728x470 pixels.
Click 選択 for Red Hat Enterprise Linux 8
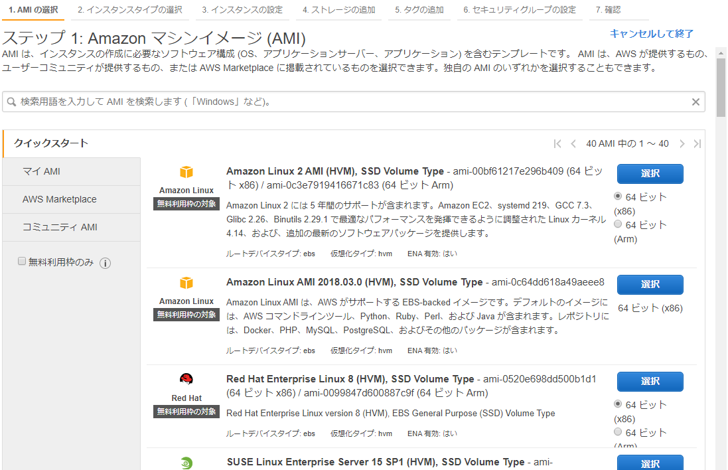pyautogui.click(x=650, y=381)
